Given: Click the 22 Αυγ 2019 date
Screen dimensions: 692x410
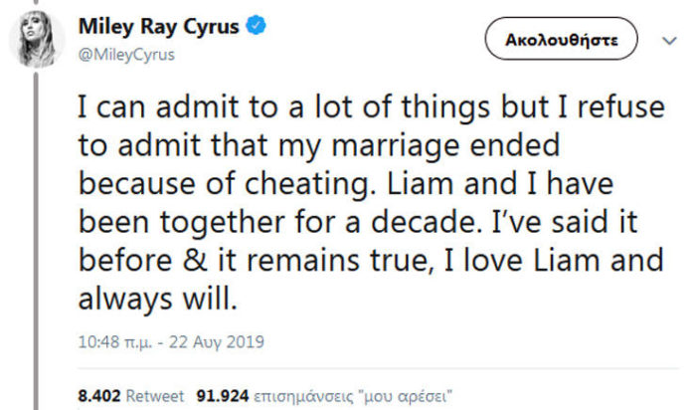Looking at the screenshot, I should (220, 343).
